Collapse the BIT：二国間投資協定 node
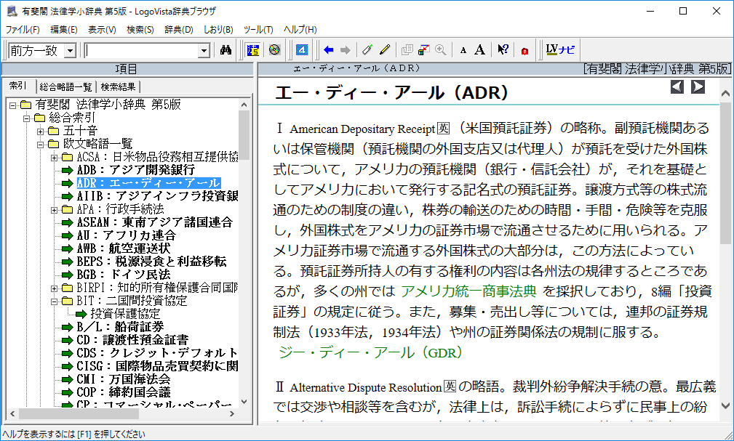The image size is (734, 441). coord(54,301)
